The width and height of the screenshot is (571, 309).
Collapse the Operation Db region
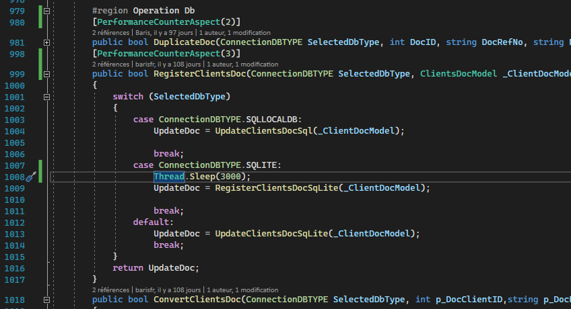[46, 11]
